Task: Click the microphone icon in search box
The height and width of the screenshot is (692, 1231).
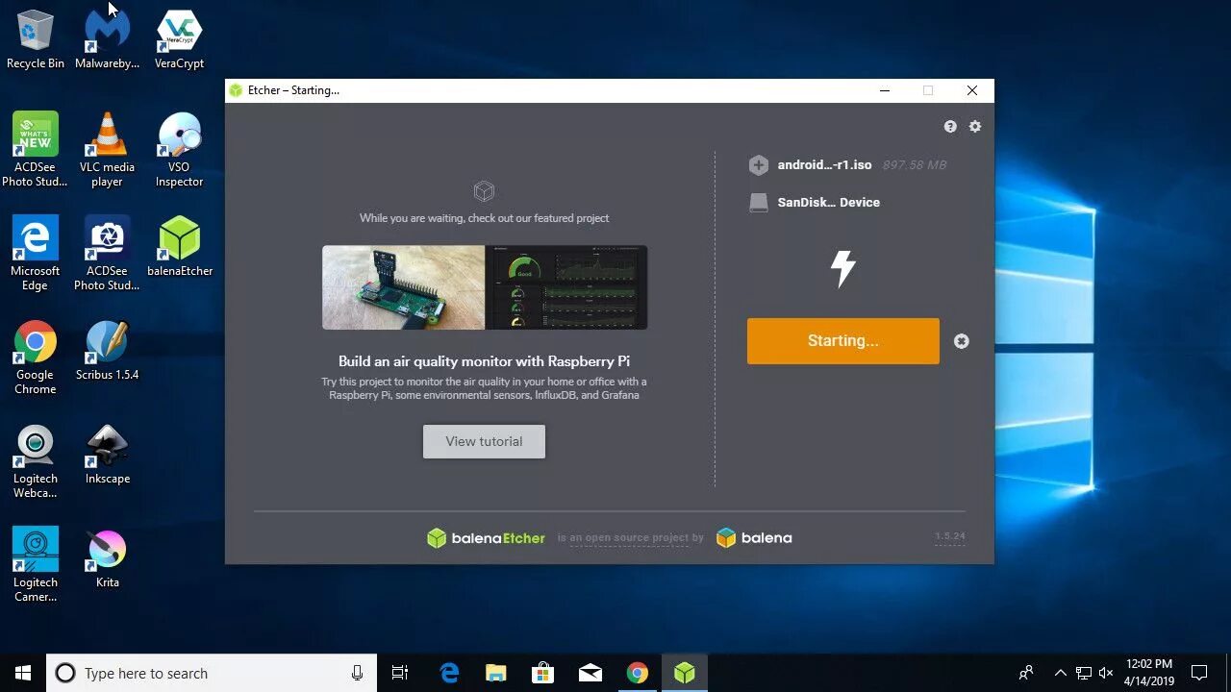Action: 357,673
